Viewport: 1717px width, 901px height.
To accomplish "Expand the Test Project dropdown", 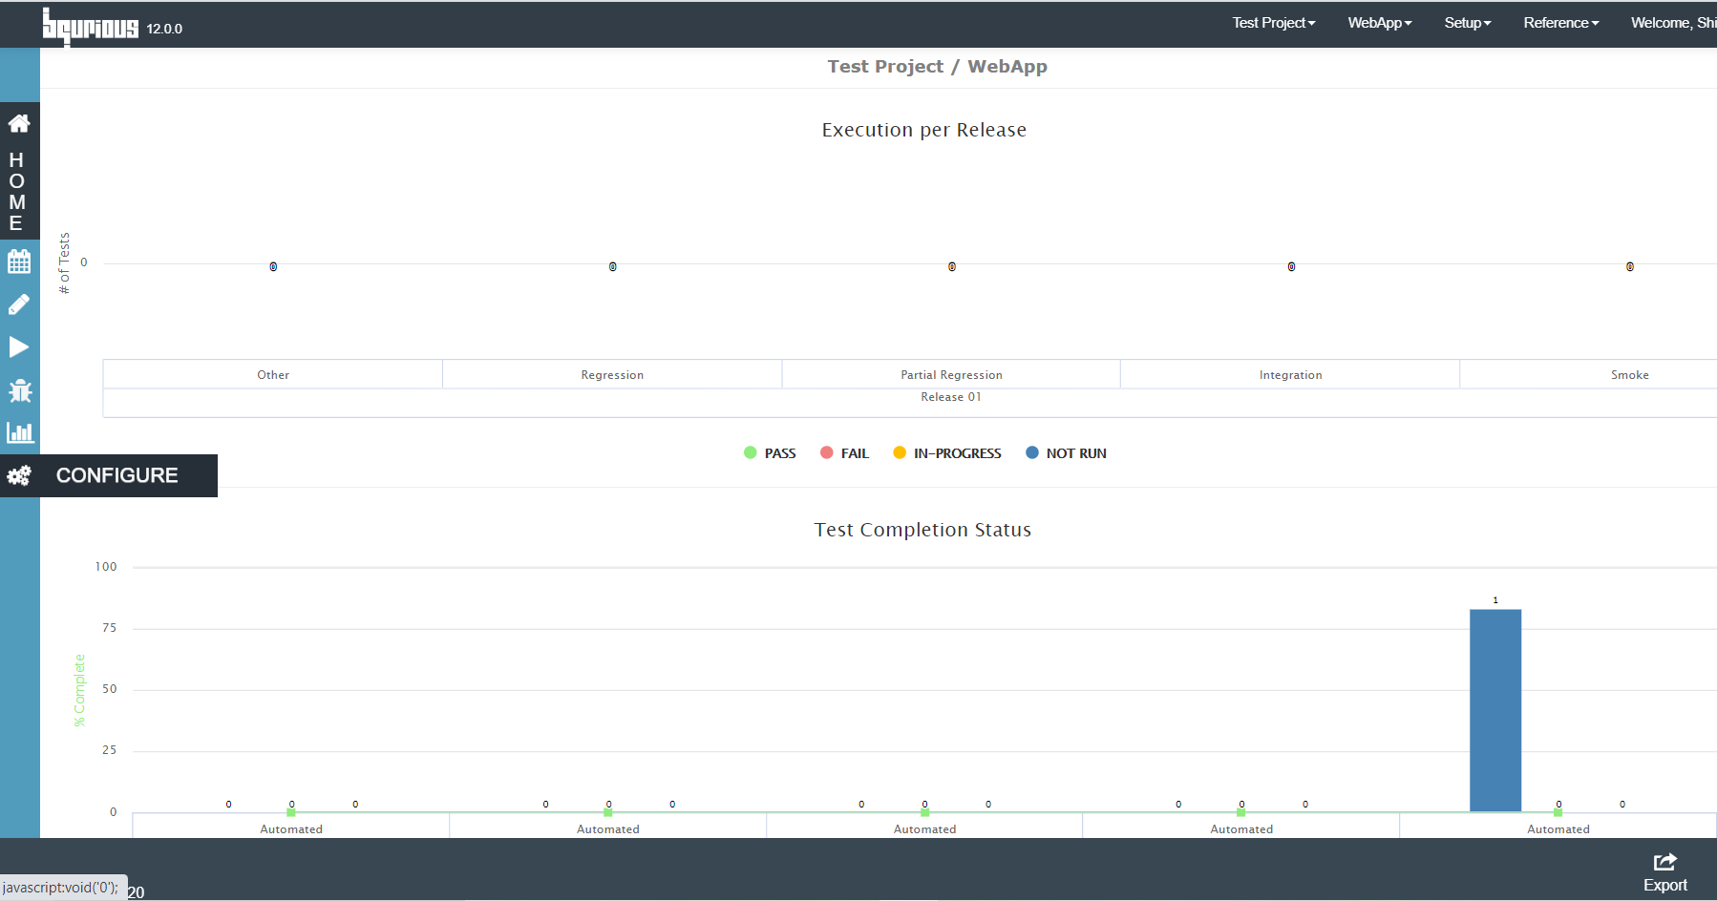I will [x=1273, y=23].
